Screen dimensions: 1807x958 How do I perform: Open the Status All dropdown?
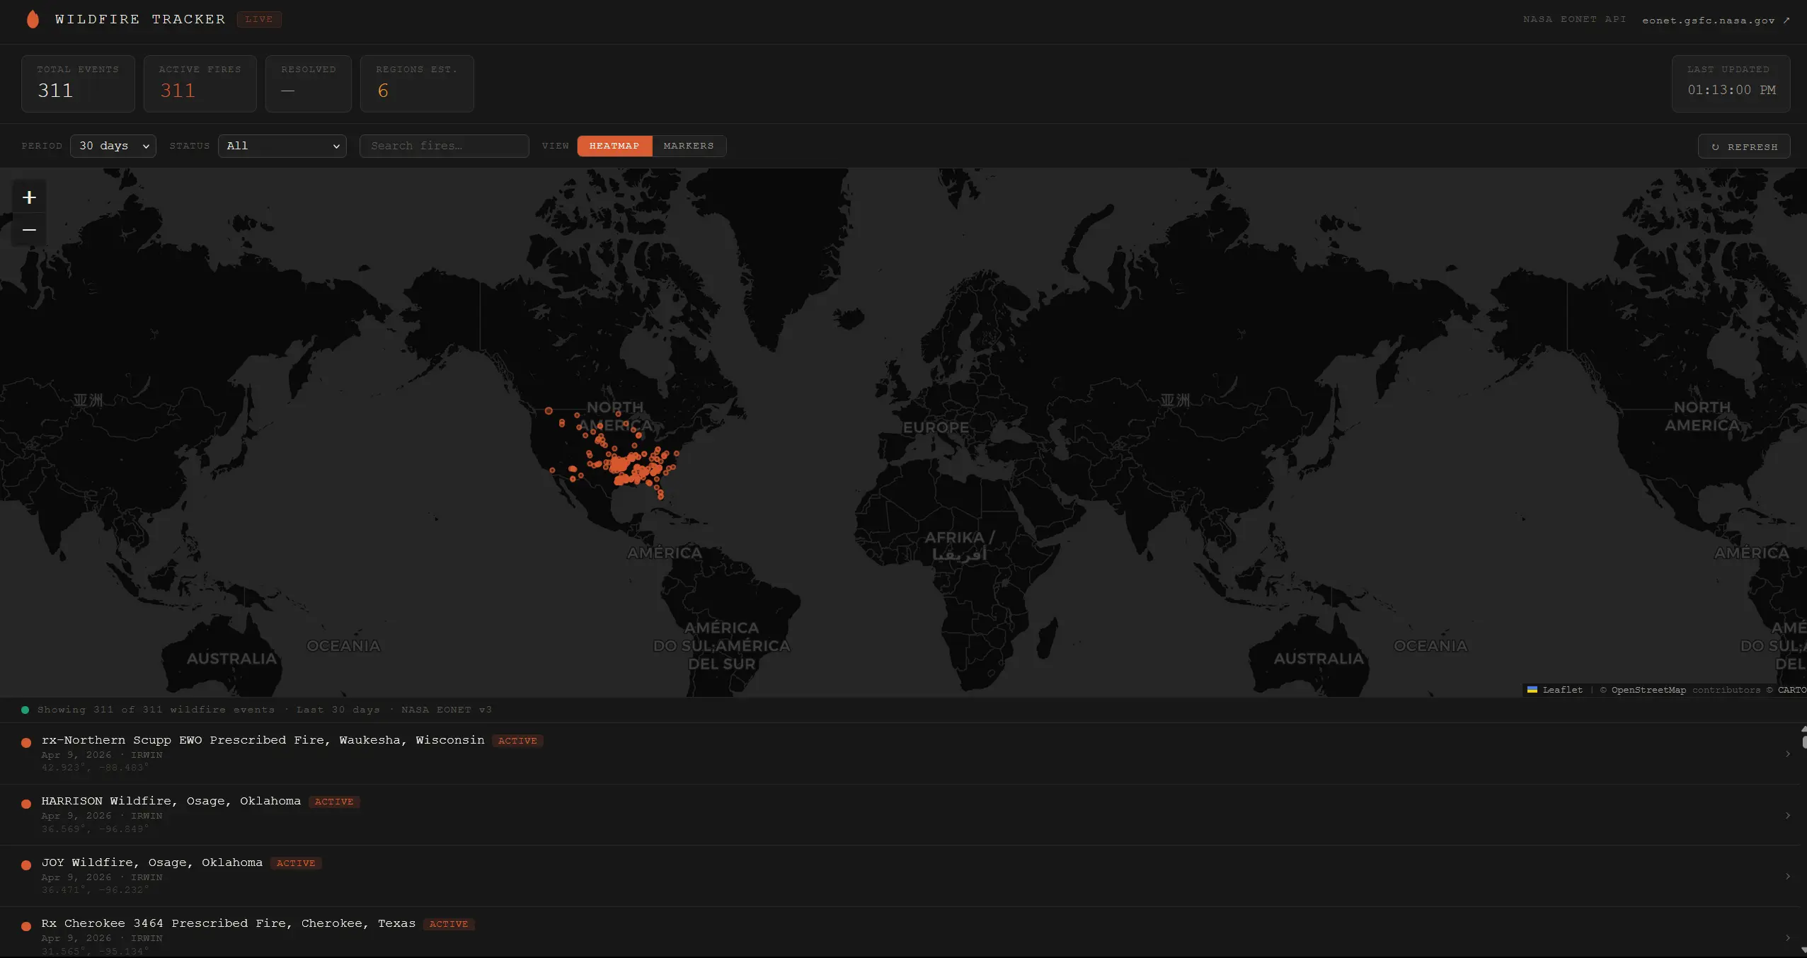pos(282,146)
